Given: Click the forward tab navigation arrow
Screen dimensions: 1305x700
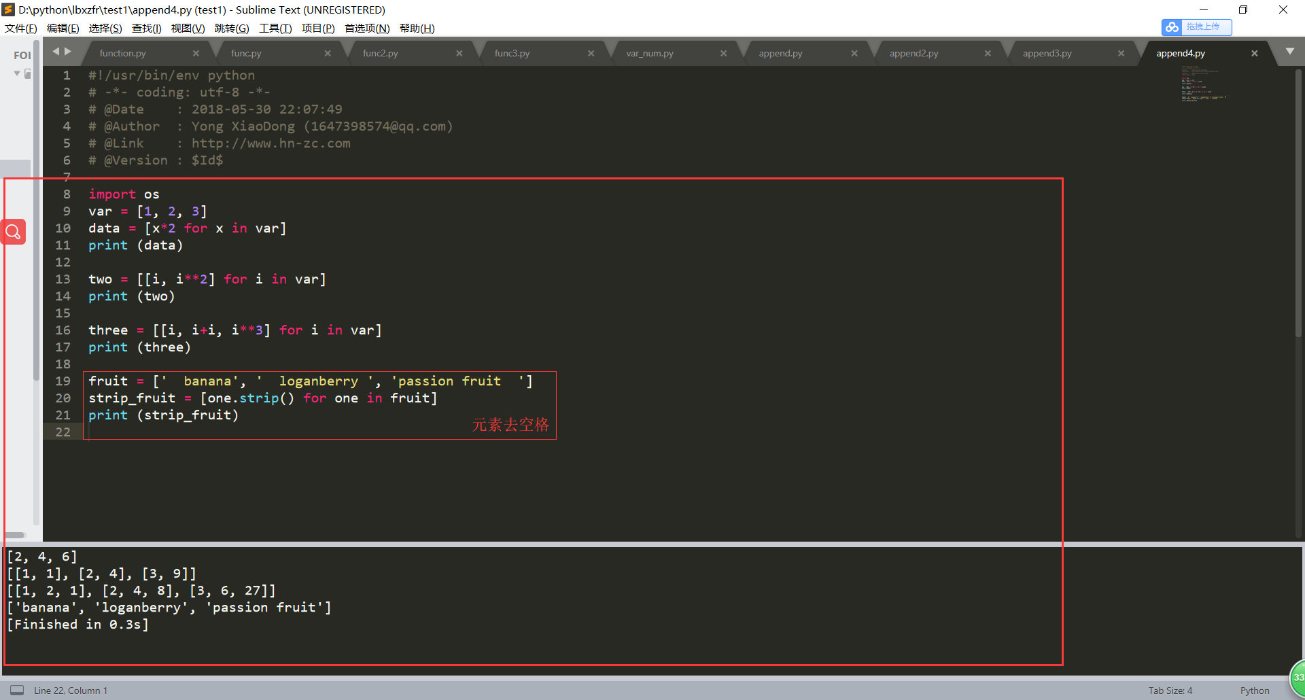Looking at the screenshot, I should pyautogui.click(x=67, y=52).
